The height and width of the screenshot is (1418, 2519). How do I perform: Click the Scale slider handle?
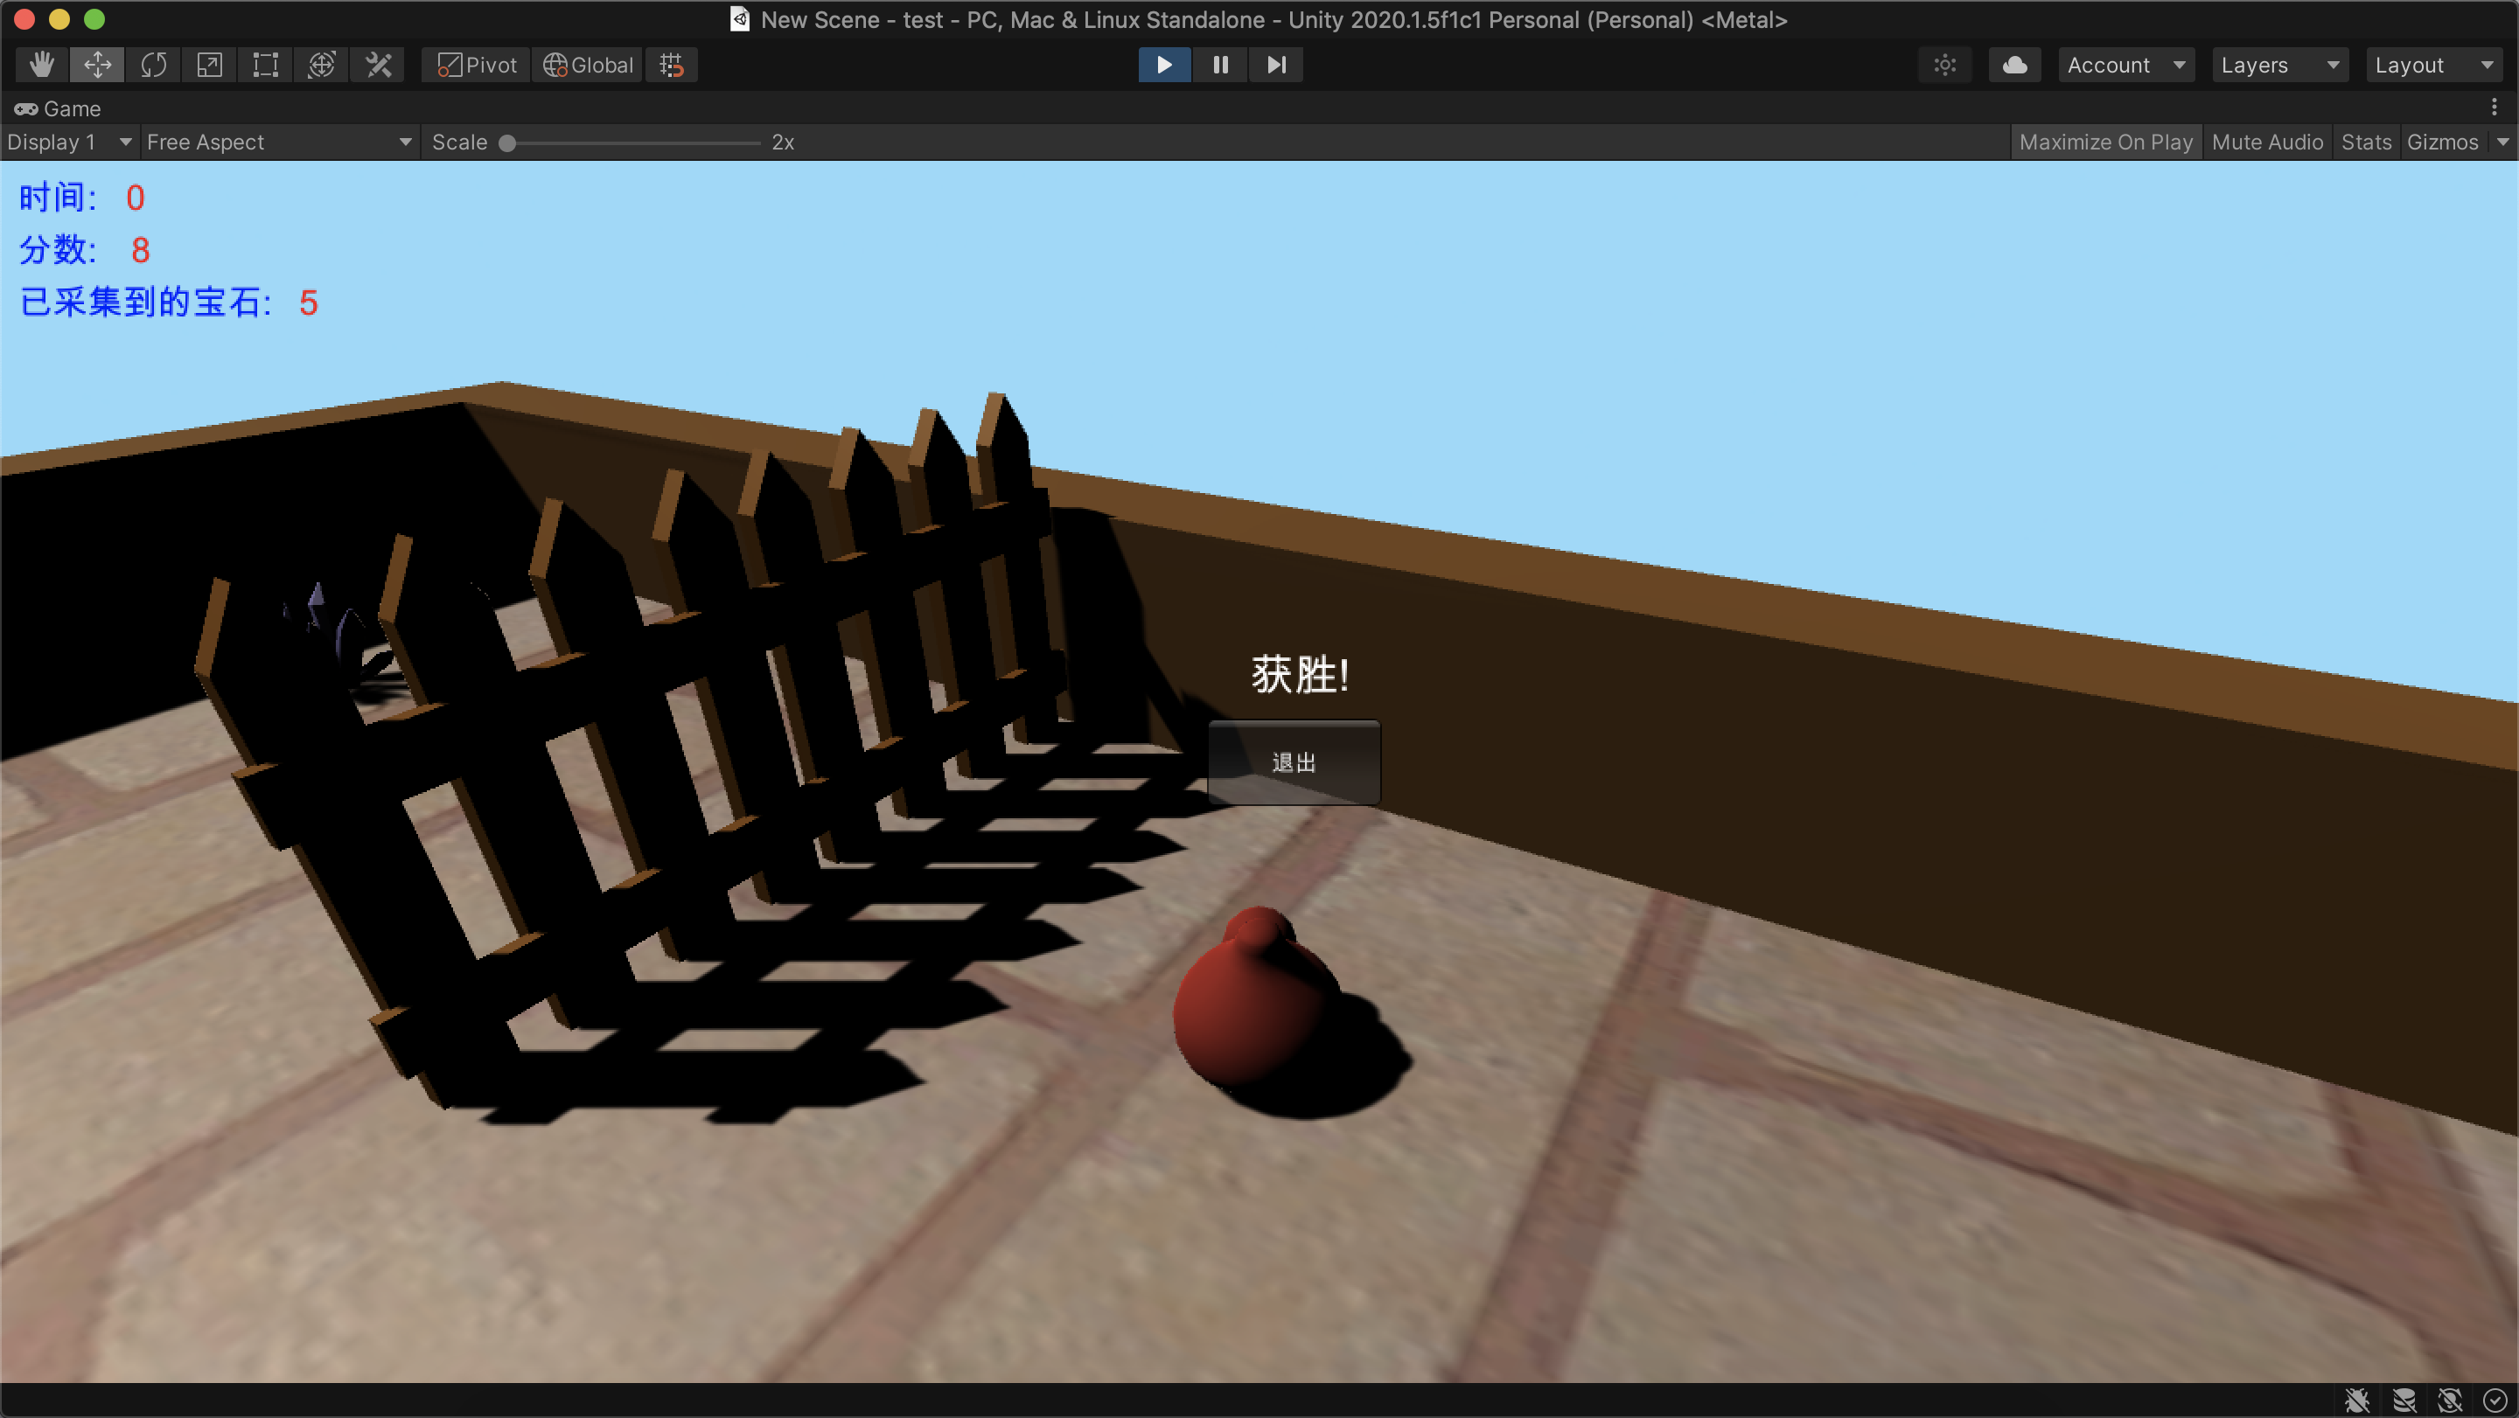click(507, 142)
